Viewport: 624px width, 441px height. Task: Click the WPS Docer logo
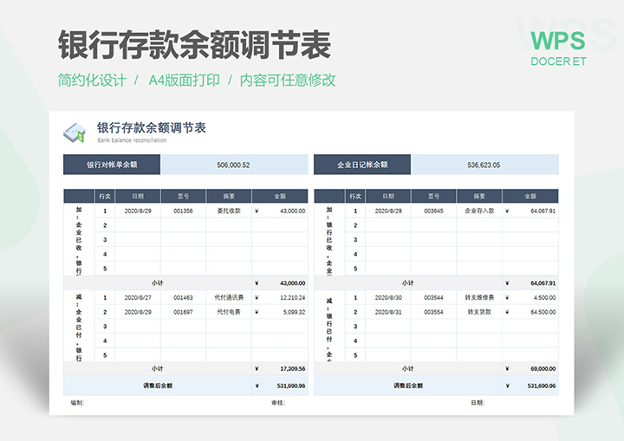click(x=557, y=49)
